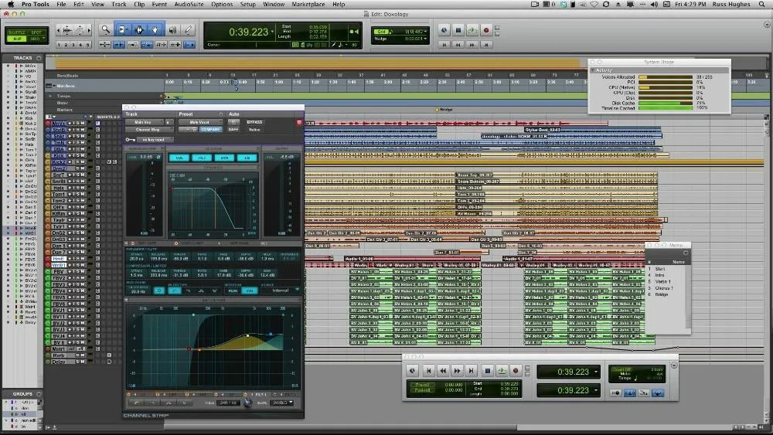This screenshot has width=773, height=435.
Task: Click the Play button in the top toolbar
Action: point(472,31)
